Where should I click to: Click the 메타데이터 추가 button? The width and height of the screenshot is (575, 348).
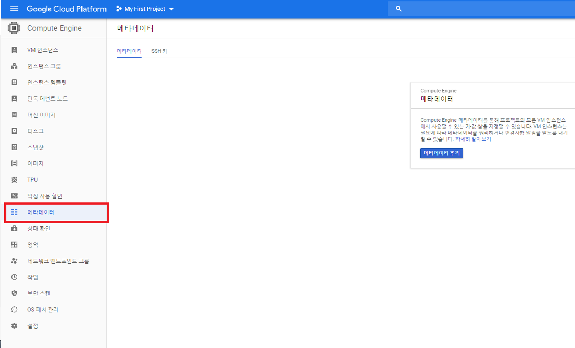point(442,153)
